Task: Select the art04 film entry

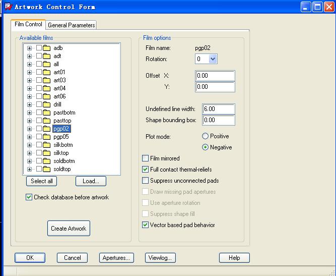Action: (x=59, y=88)
